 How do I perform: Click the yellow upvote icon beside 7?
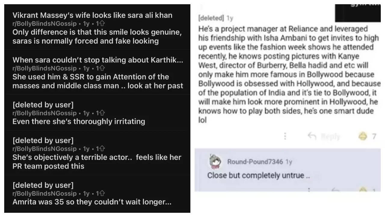pyautogui.click(x=363, y=136)
